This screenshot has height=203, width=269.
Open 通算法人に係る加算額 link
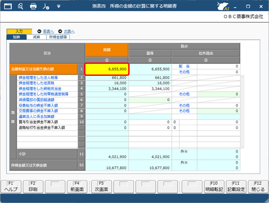(36, 116)
